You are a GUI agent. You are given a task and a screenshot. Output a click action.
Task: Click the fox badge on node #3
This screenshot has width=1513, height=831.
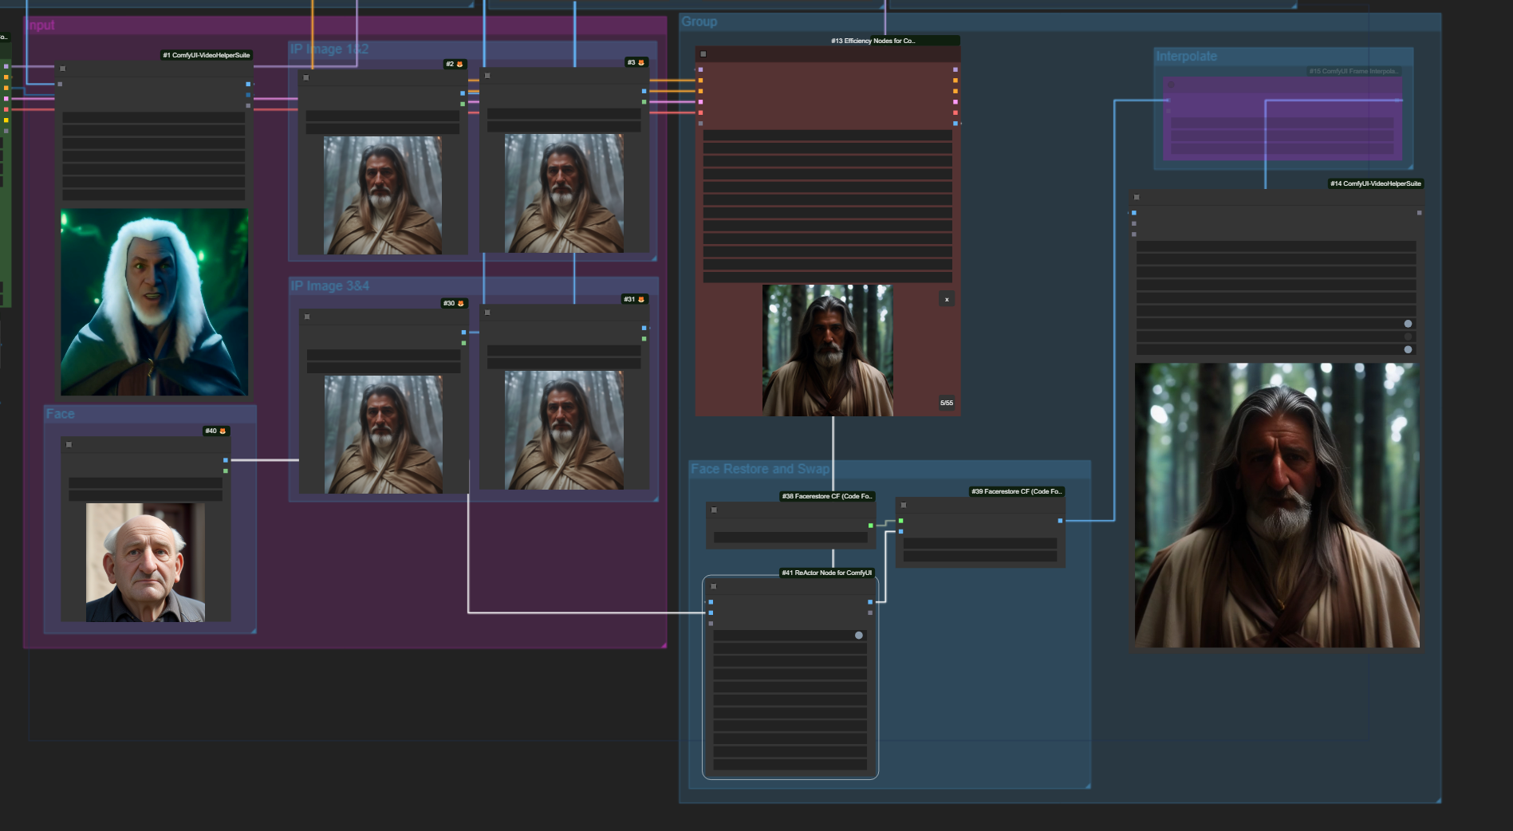click(640, 63)
